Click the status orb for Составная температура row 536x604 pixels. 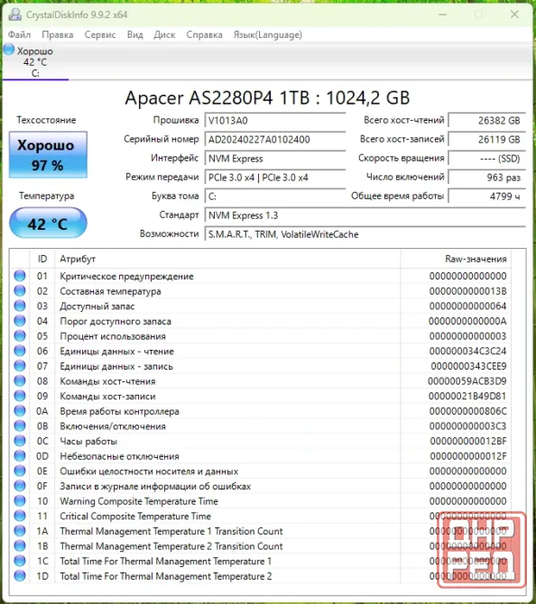pos(20,291)
